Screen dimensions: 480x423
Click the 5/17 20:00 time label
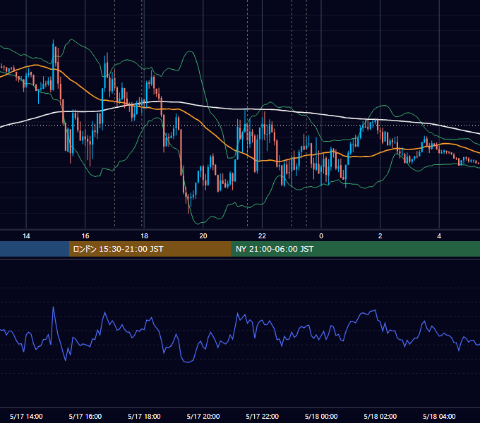tap(203, 416)
